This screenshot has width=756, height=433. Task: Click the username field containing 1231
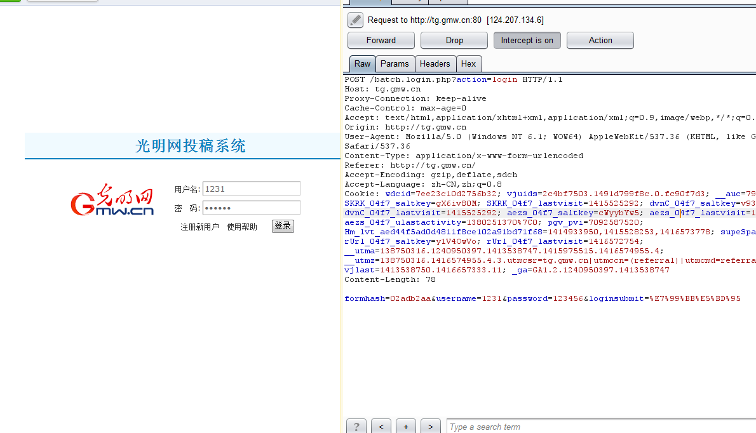click(252, 189)
